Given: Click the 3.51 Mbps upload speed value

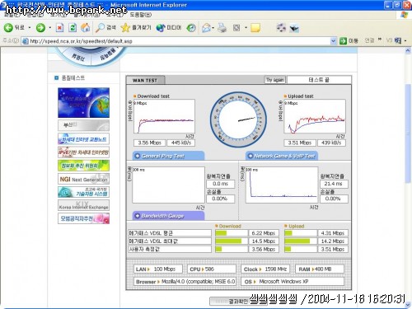Looking at the screenshot, I should 300,143.
